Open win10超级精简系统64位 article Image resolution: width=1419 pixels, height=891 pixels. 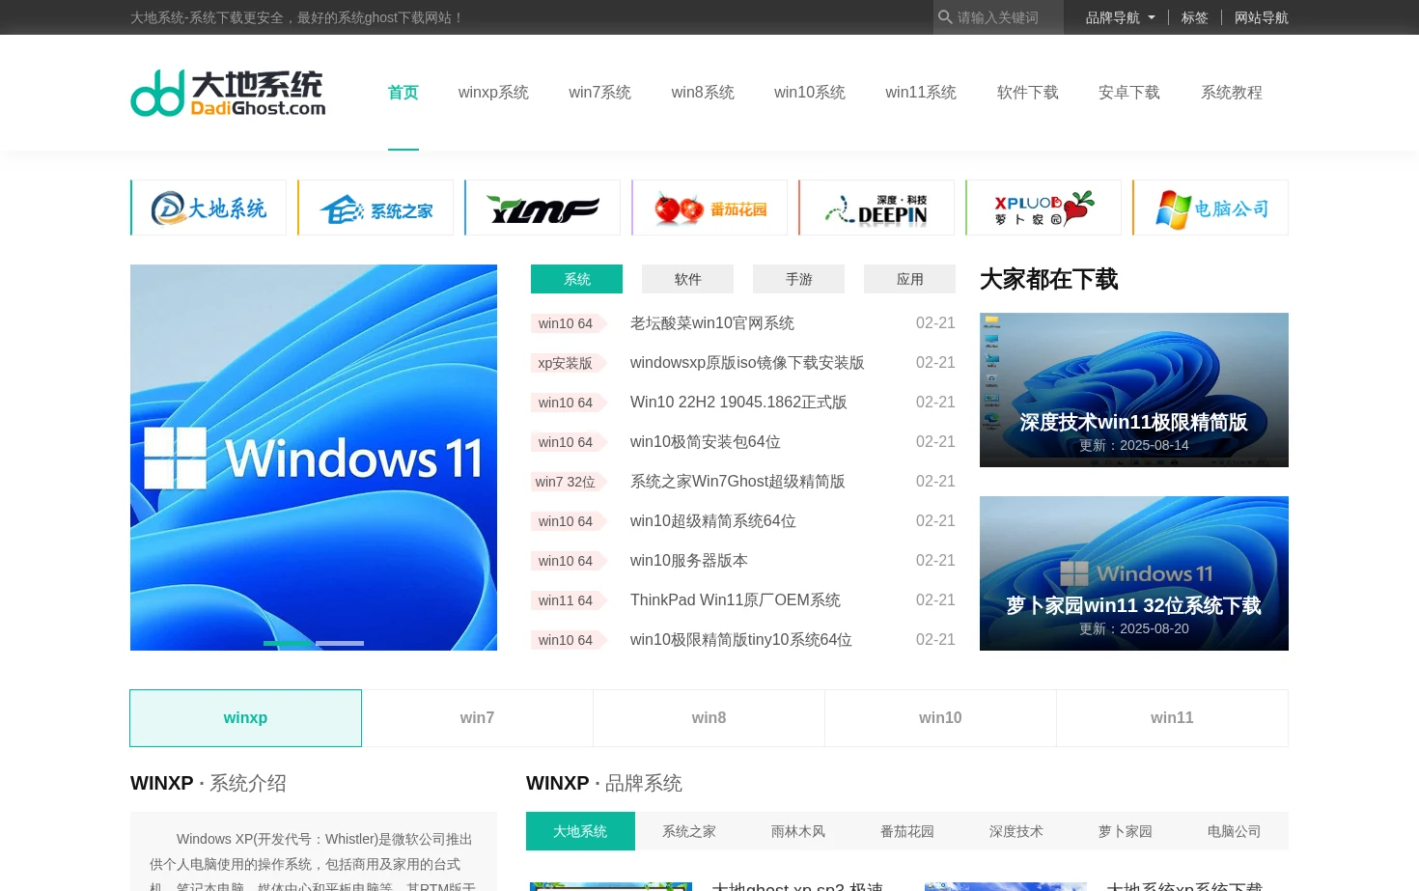[x=713, y=521]
